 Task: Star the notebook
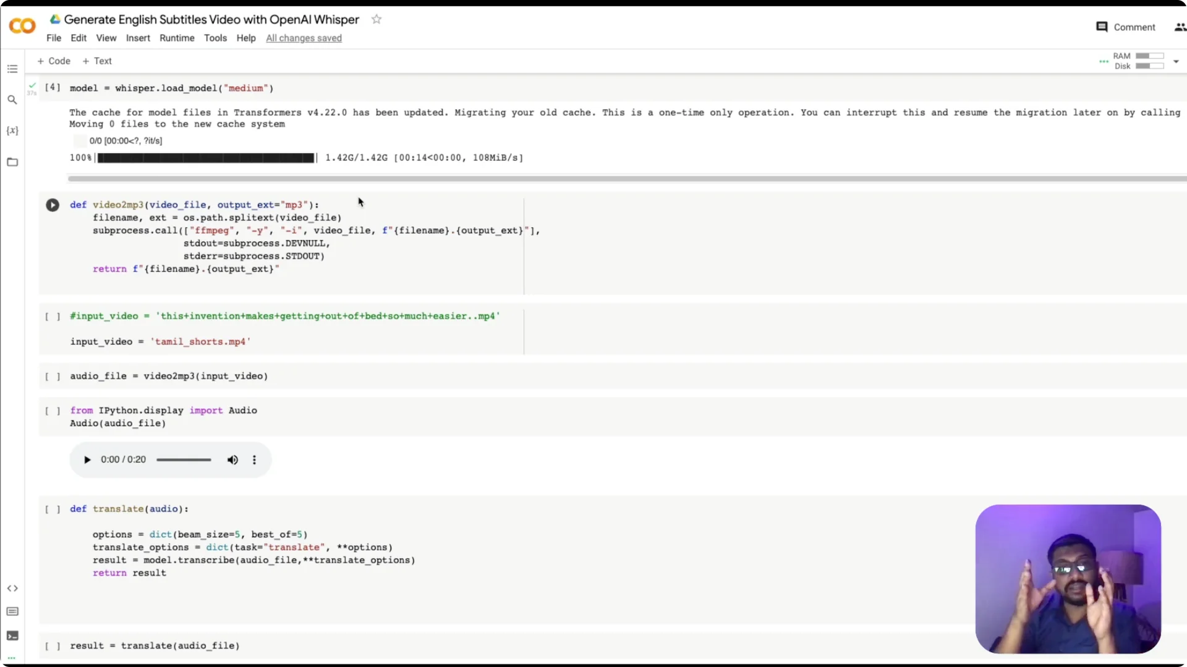click(377, 19)
